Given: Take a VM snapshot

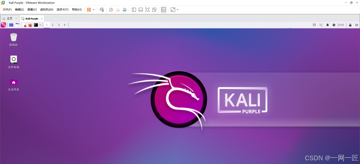Looking at the screenshot, I should tap(111, 10).
